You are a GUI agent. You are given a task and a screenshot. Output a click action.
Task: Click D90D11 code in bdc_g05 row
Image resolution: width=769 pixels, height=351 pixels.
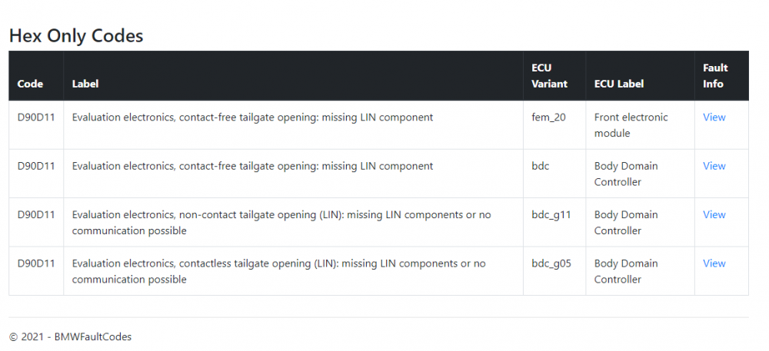36,263
